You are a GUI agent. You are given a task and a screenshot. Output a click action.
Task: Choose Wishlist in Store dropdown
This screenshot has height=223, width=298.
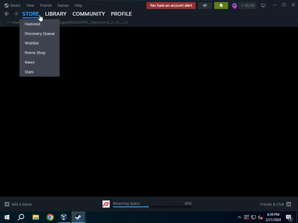[40, 43]
